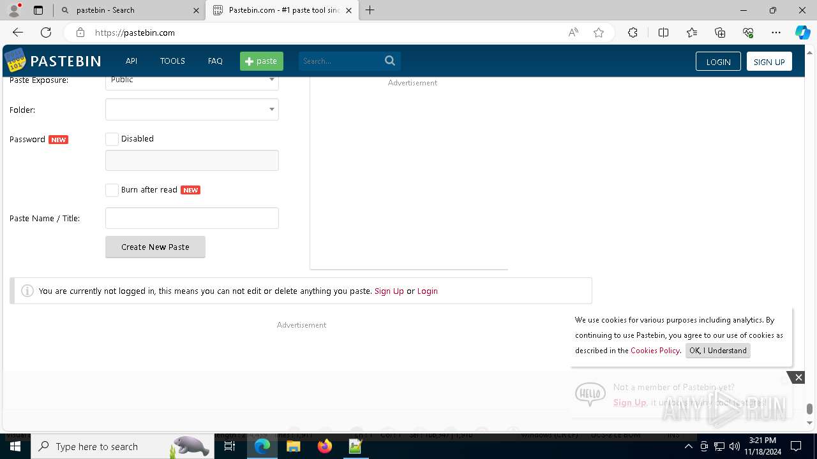Click Sign Up link in the hello banner
The image size is (817, 459).
tap(630, 403)
